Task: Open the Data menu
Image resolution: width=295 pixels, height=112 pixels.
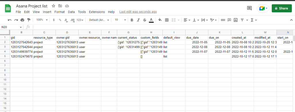Action: tap(71, 12)
